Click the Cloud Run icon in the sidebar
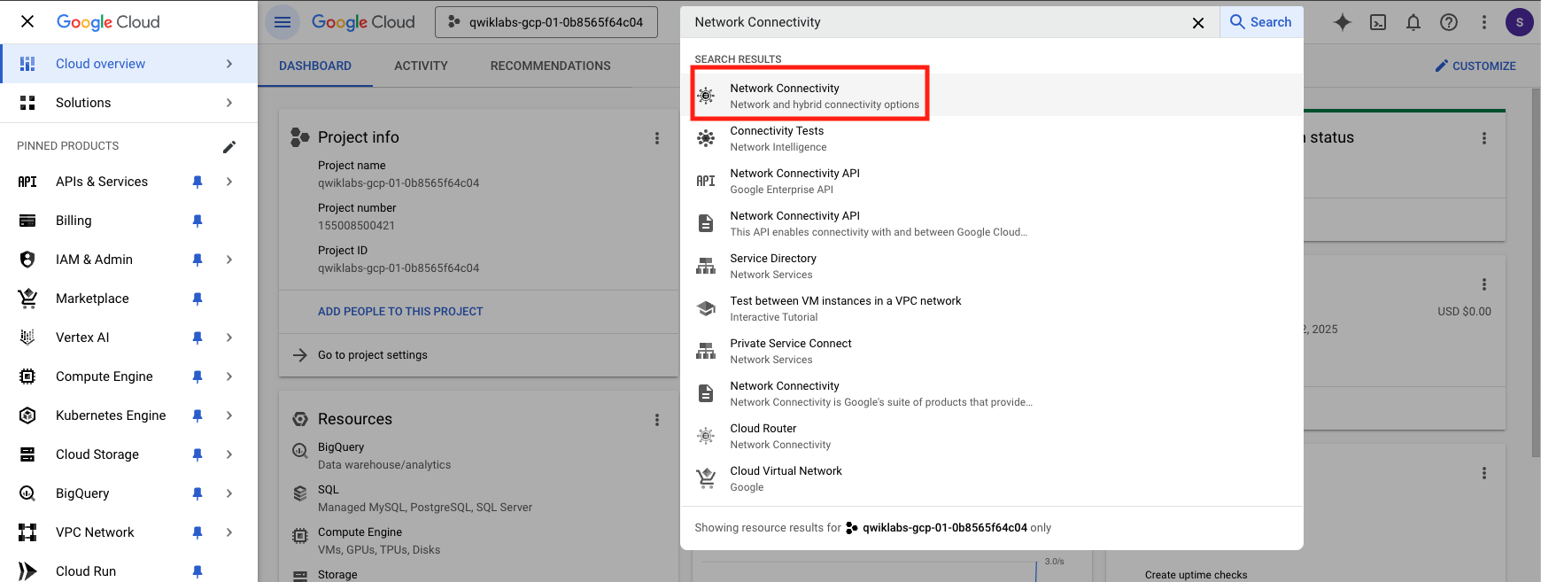This screenshot has width=1541, height=582. click(x=27, y=571)
